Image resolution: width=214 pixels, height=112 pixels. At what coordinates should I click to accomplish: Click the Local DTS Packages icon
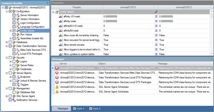coord(18,54)
